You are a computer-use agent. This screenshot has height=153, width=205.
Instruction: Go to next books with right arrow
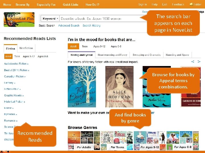(x=199, y=61)
